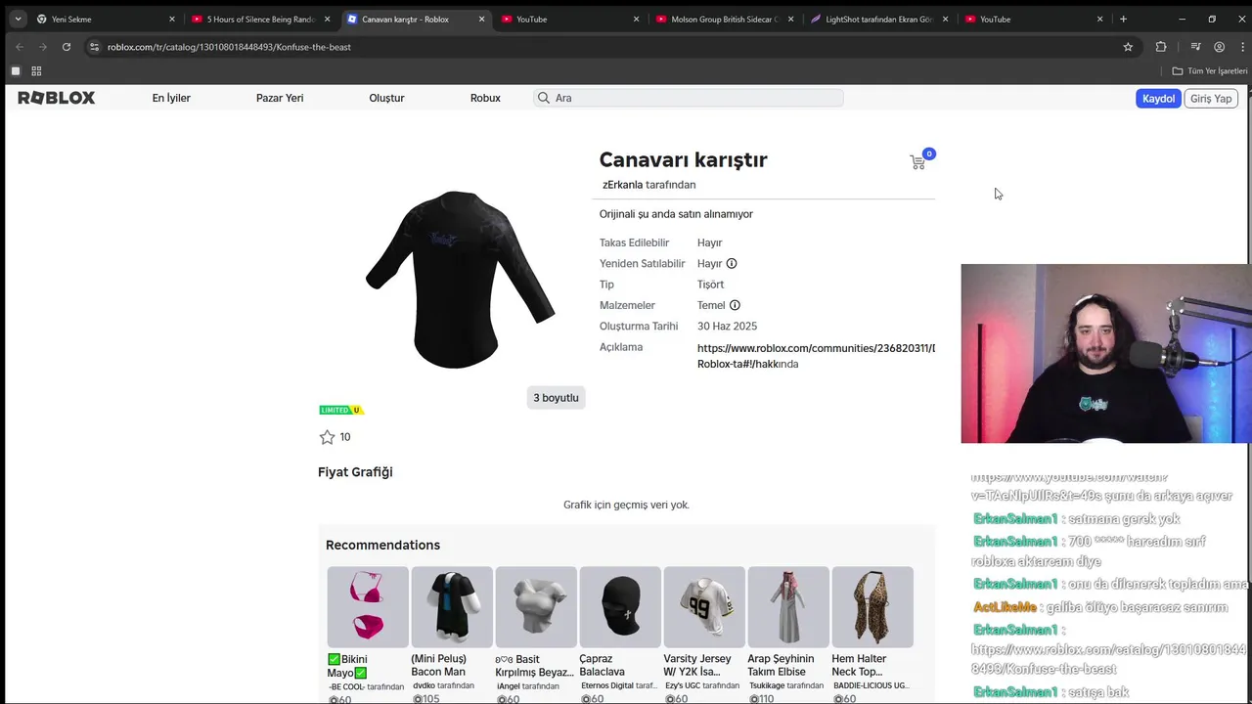The width and height of the screenshot is (1252, 704).
Task: Open Tüm Yer İşaretleri folder
Action: pos(1210,71)
